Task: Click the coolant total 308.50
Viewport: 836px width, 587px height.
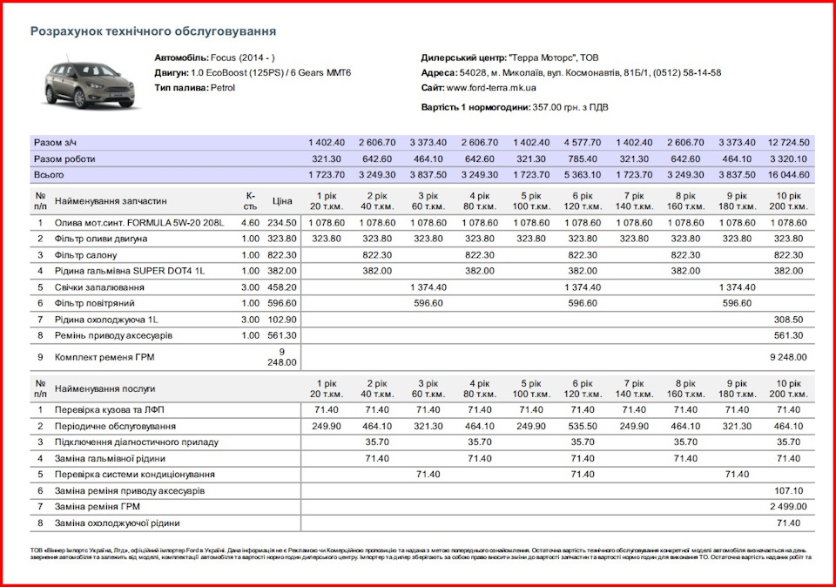Action: pyautogui.click(x=788, y=320)
